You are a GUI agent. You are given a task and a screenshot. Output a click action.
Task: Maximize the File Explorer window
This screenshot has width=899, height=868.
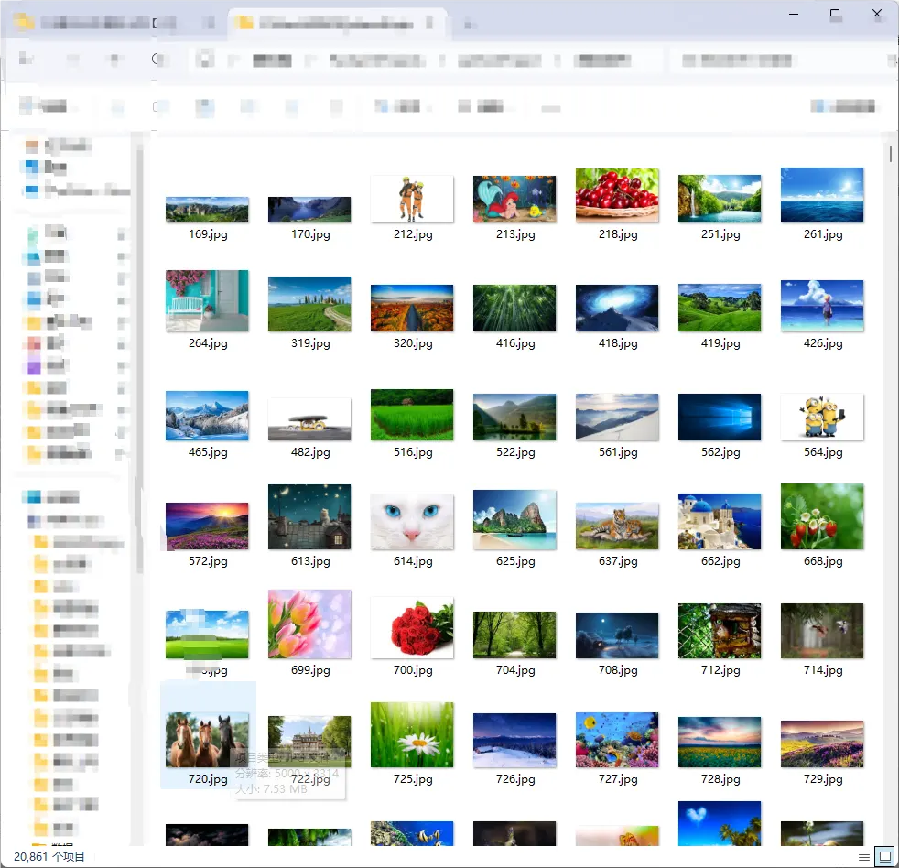click(x=835, y=14)
